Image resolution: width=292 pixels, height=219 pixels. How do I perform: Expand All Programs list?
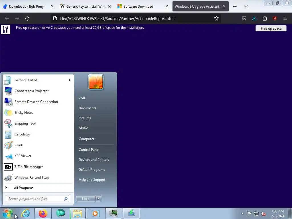click(38, 188)
